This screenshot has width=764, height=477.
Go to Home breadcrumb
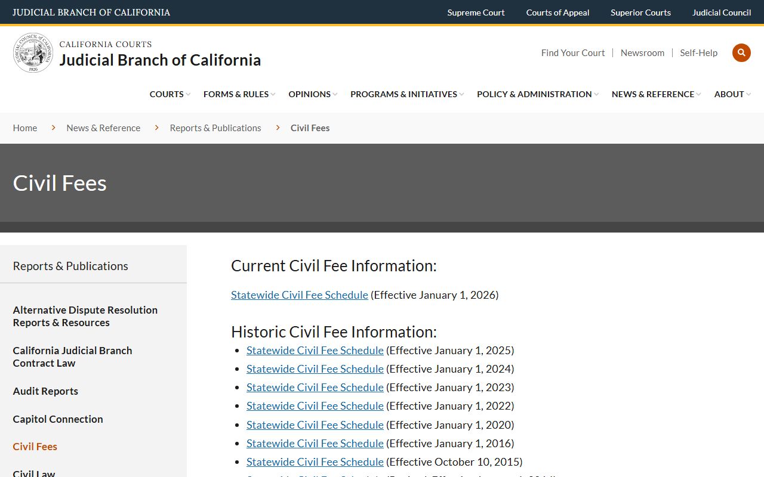tap(25, 128)
